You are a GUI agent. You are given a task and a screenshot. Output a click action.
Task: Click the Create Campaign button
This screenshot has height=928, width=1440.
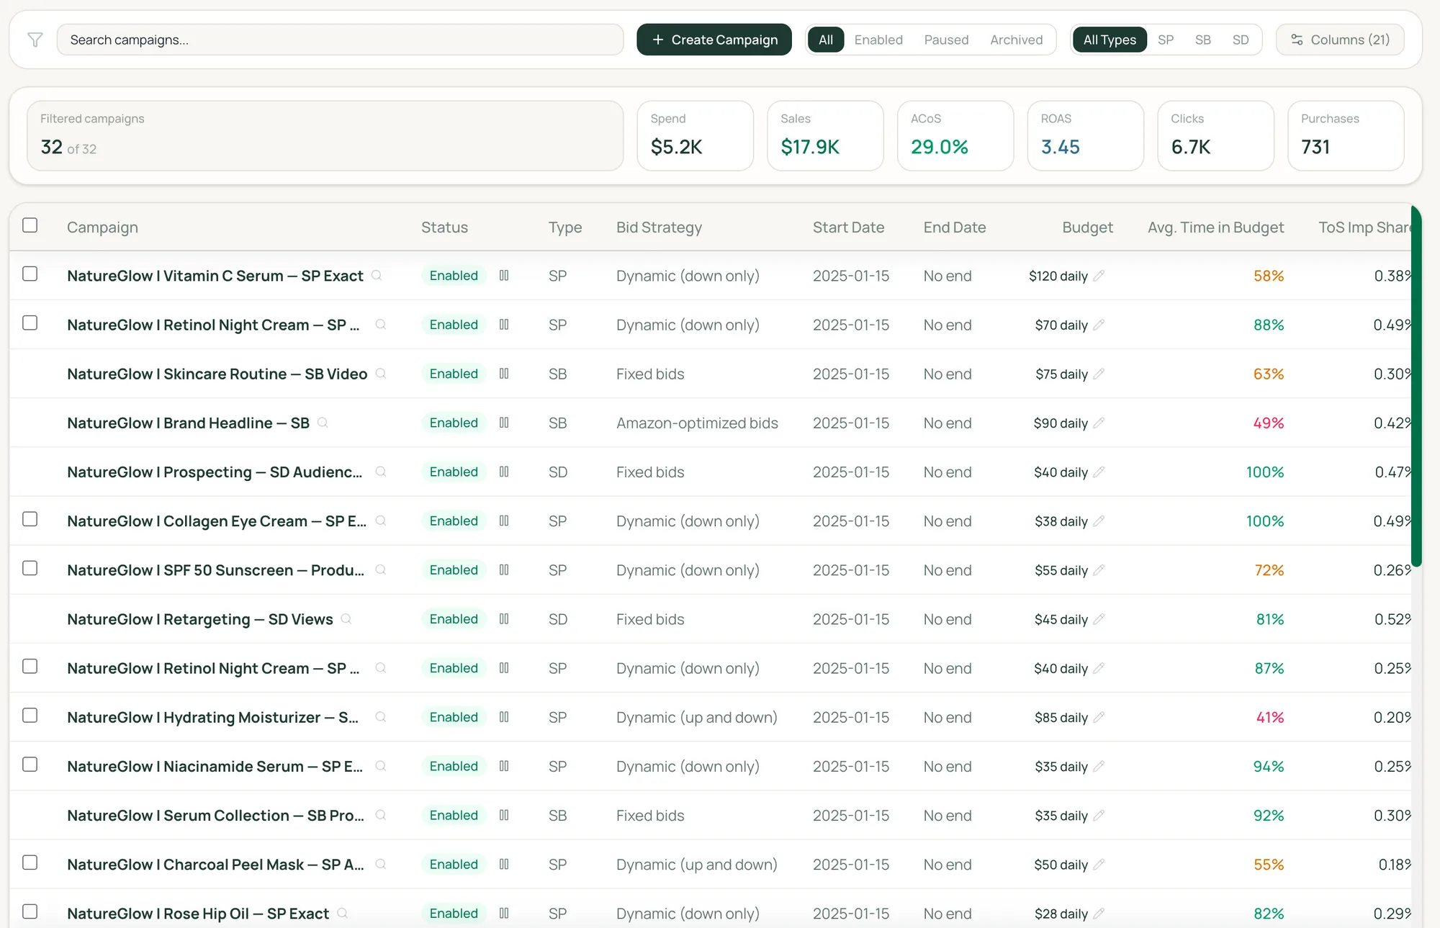pyautogui.click(x=714, y=40)
